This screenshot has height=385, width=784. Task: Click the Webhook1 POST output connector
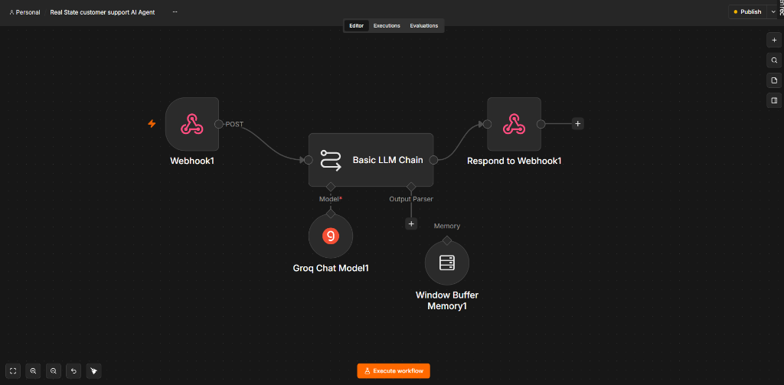point(218,124)
